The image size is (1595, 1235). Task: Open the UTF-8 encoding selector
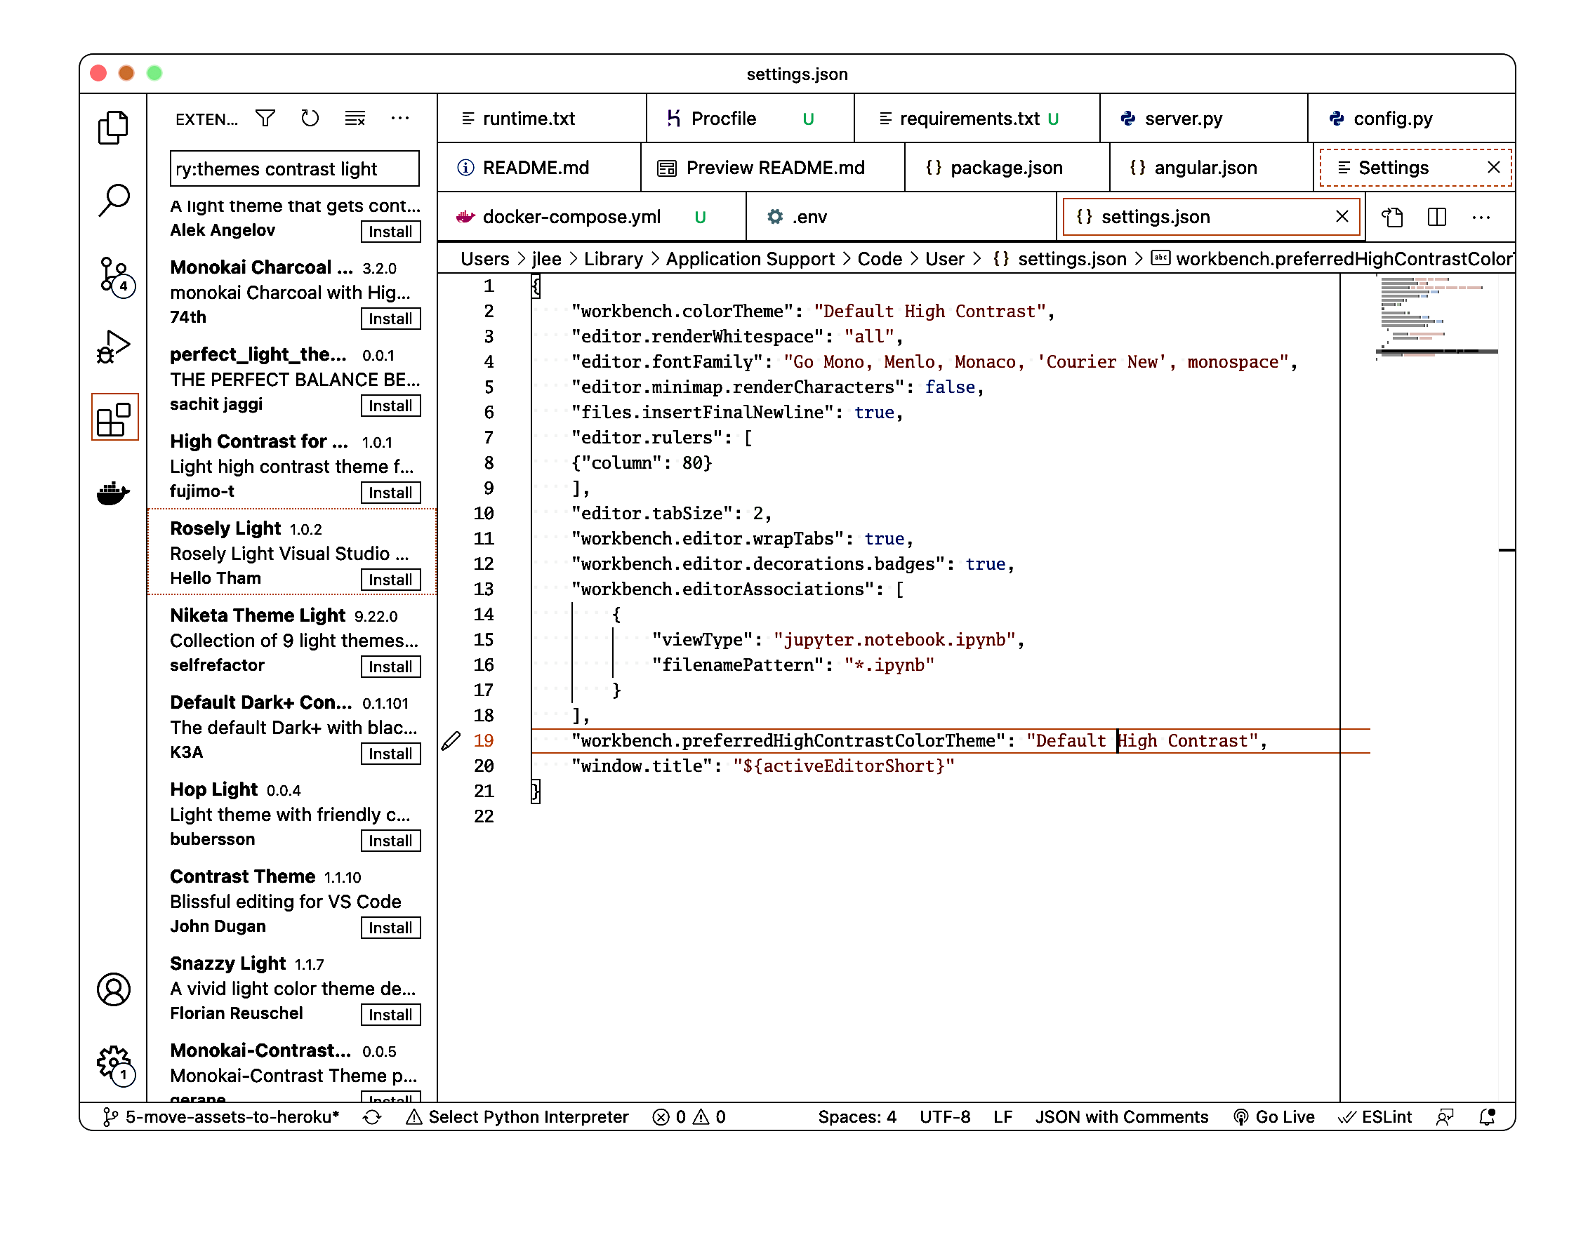[x=944, y=1116]
